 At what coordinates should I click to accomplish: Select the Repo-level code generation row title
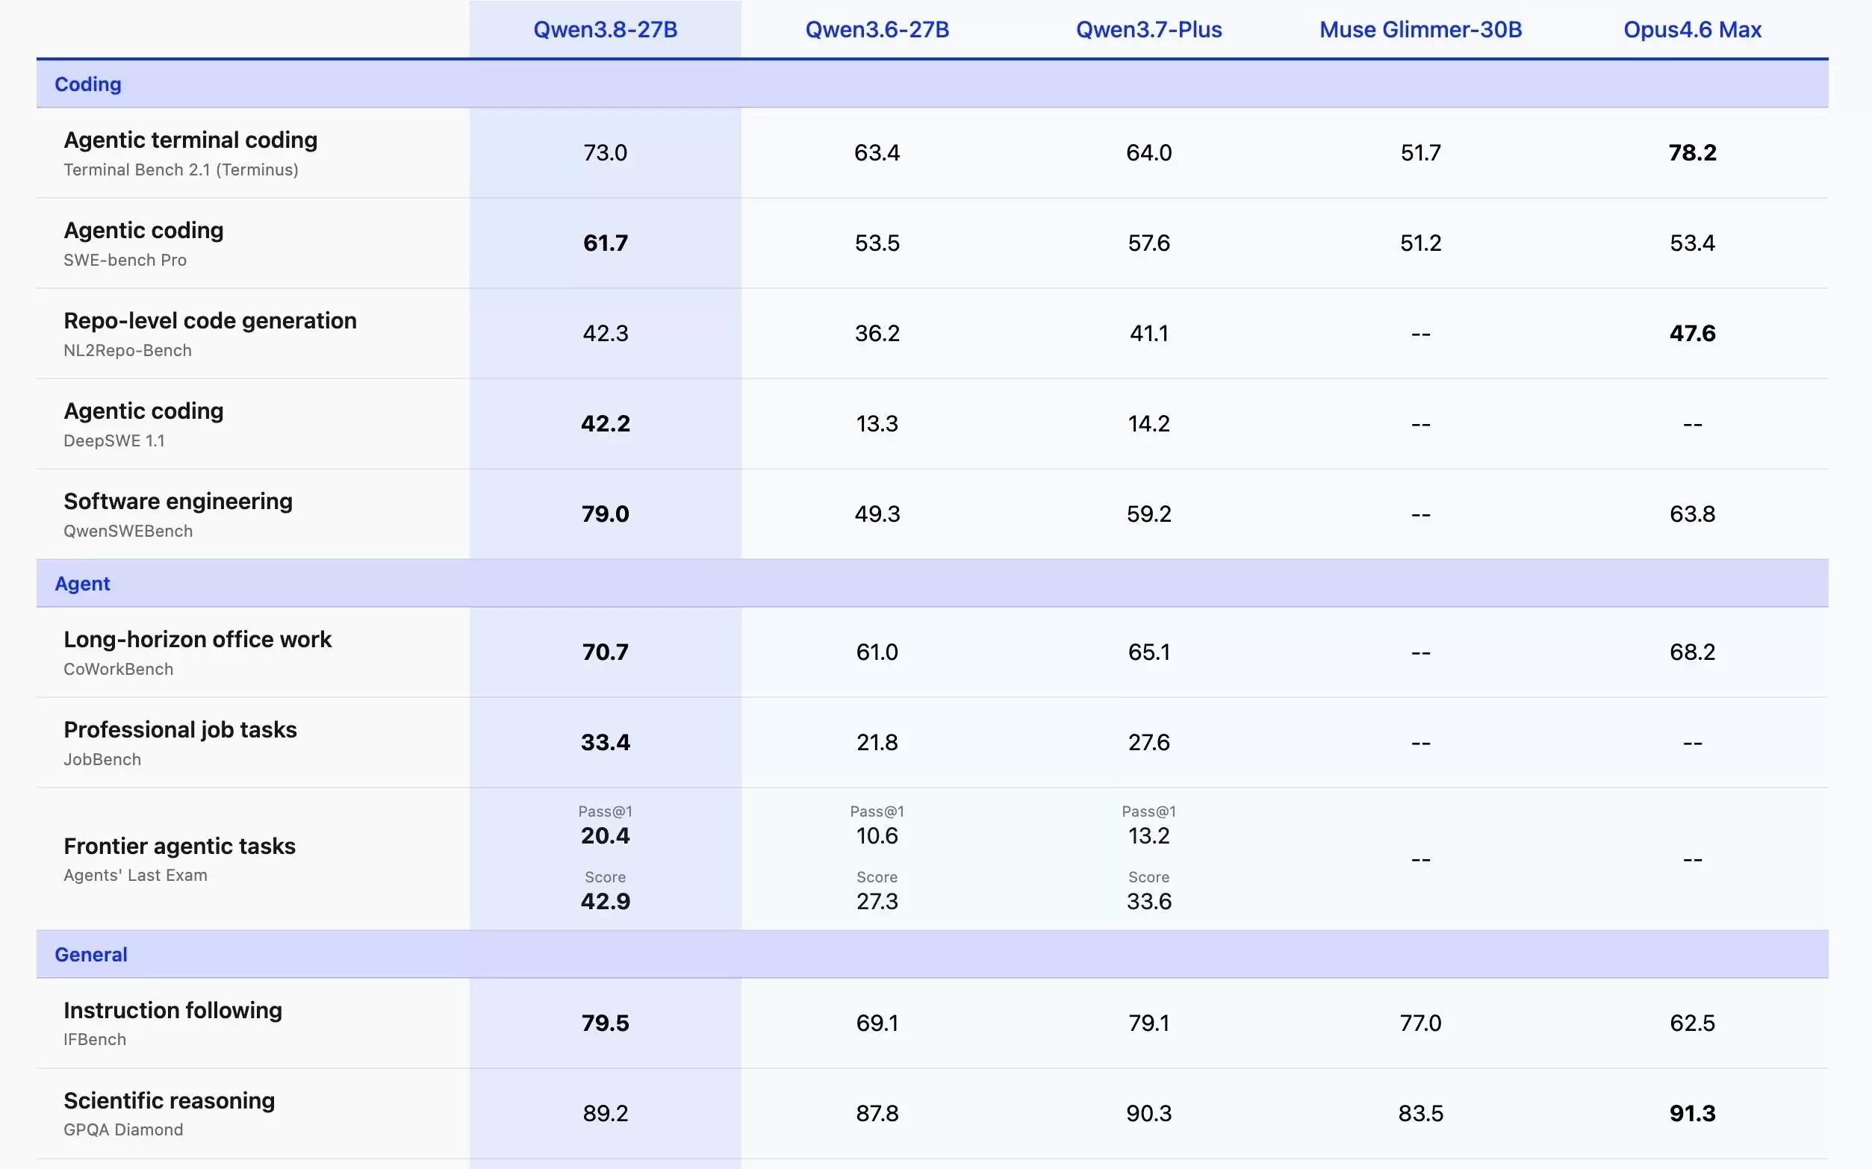point(211,321)
